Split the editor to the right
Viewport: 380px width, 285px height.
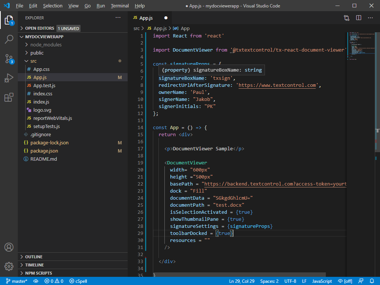[359, 18]
